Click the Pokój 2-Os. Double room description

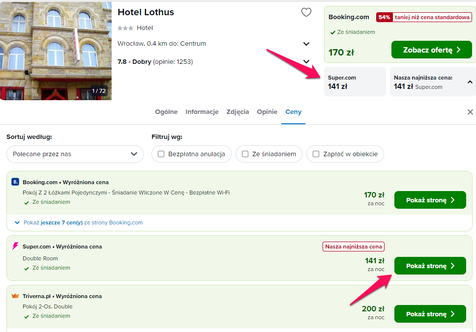click(47, 306)
